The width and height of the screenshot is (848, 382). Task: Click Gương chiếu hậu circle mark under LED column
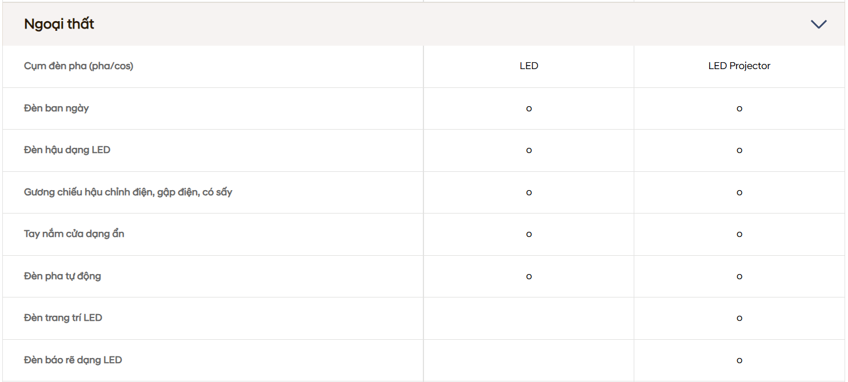[x=529, y=192]
